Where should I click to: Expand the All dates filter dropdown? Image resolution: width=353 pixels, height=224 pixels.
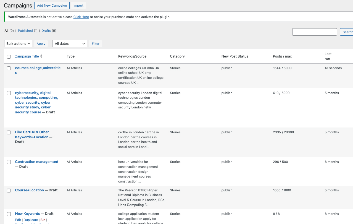70,44
